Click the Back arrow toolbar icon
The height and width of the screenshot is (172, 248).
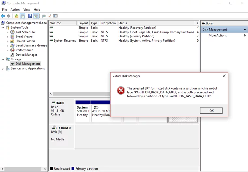point(3,16)
